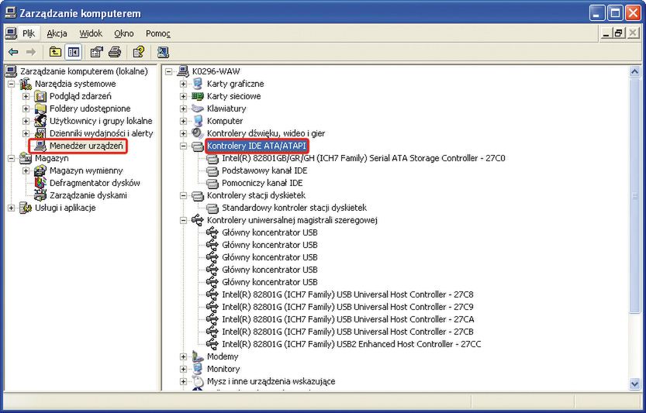Select USB2 Enhanced Host Controller - 27CC
Viewport: 646px width, 413px height.
click(x=351, y=344)
